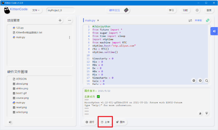218x130 pixels.
Task: Click the 上传 upload button
Action: tap(105, 122)
